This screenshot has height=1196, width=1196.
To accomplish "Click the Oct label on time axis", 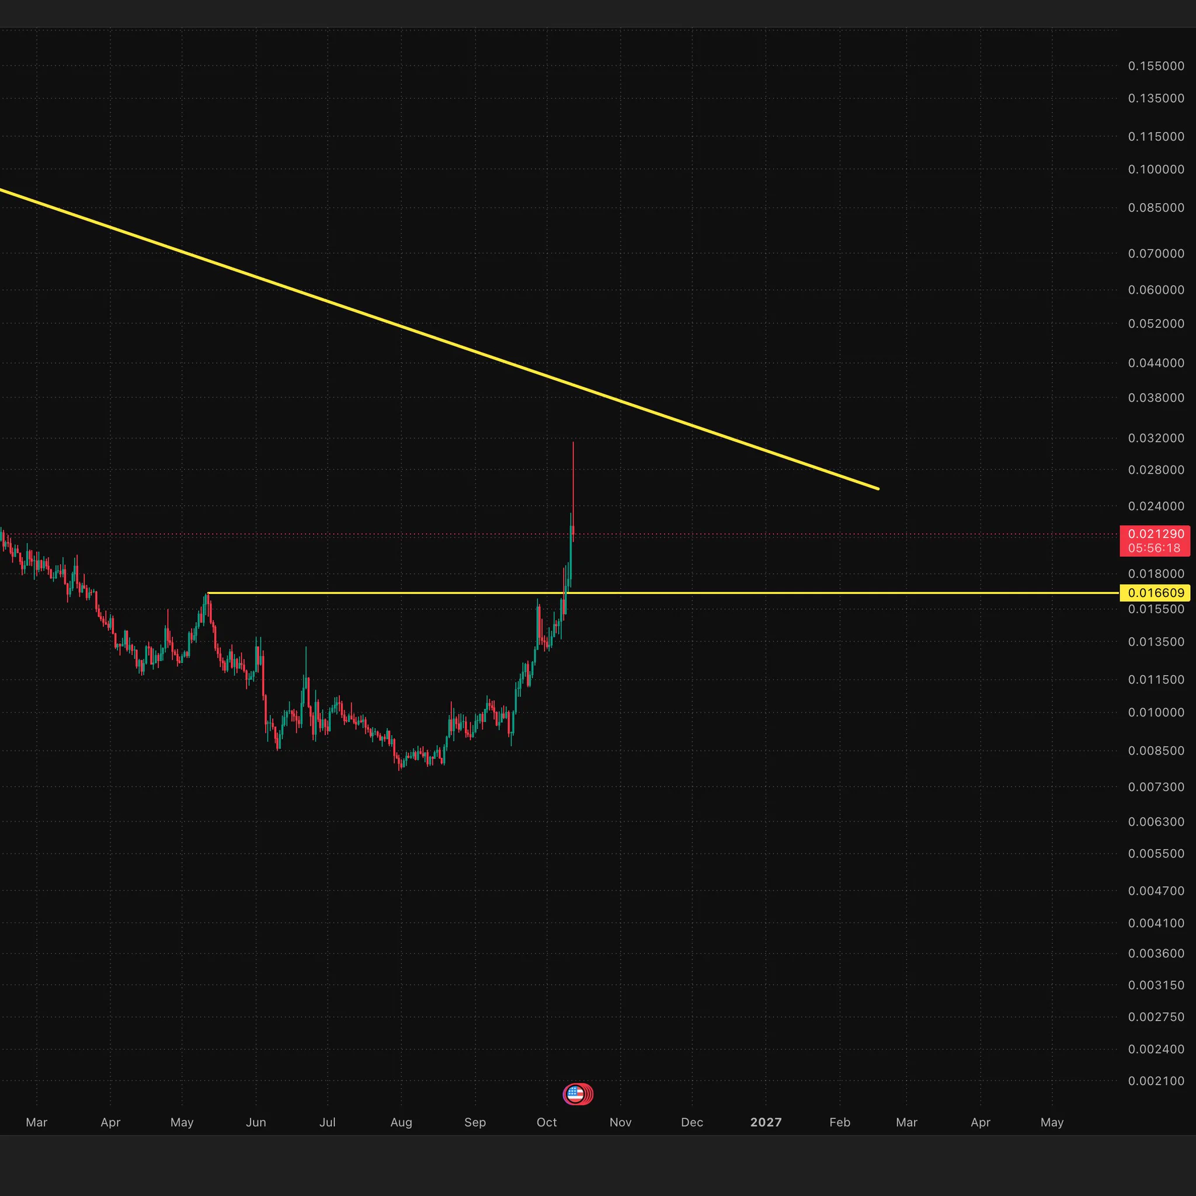I will [x=547, y=1122].
